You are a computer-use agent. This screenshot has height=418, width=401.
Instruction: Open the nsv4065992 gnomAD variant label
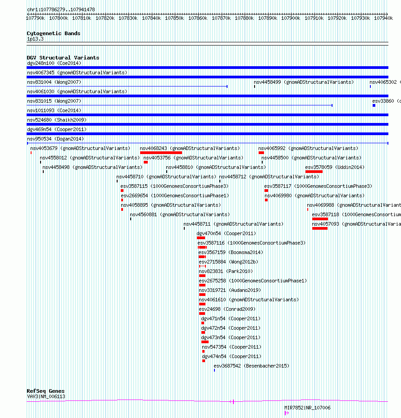[308, 148]
